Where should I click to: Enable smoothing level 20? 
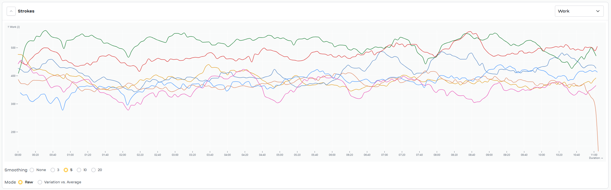click(x=93, y=170)
